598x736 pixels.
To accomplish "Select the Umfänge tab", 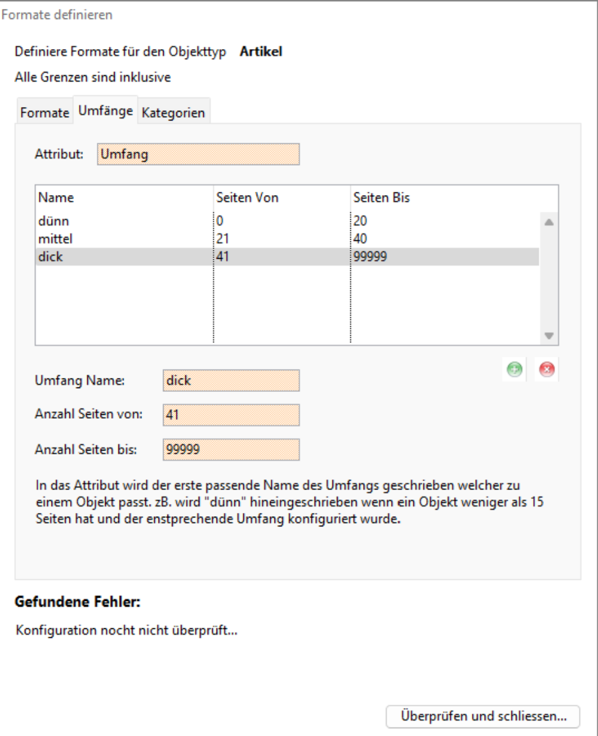I will 105,112.
